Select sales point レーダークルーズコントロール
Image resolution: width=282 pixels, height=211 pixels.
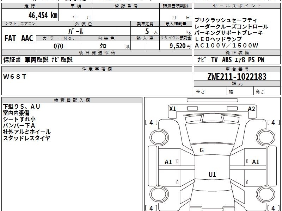232,26
